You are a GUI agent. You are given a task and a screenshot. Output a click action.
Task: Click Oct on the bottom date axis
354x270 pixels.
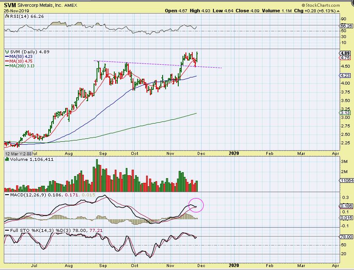pos(135,265)
